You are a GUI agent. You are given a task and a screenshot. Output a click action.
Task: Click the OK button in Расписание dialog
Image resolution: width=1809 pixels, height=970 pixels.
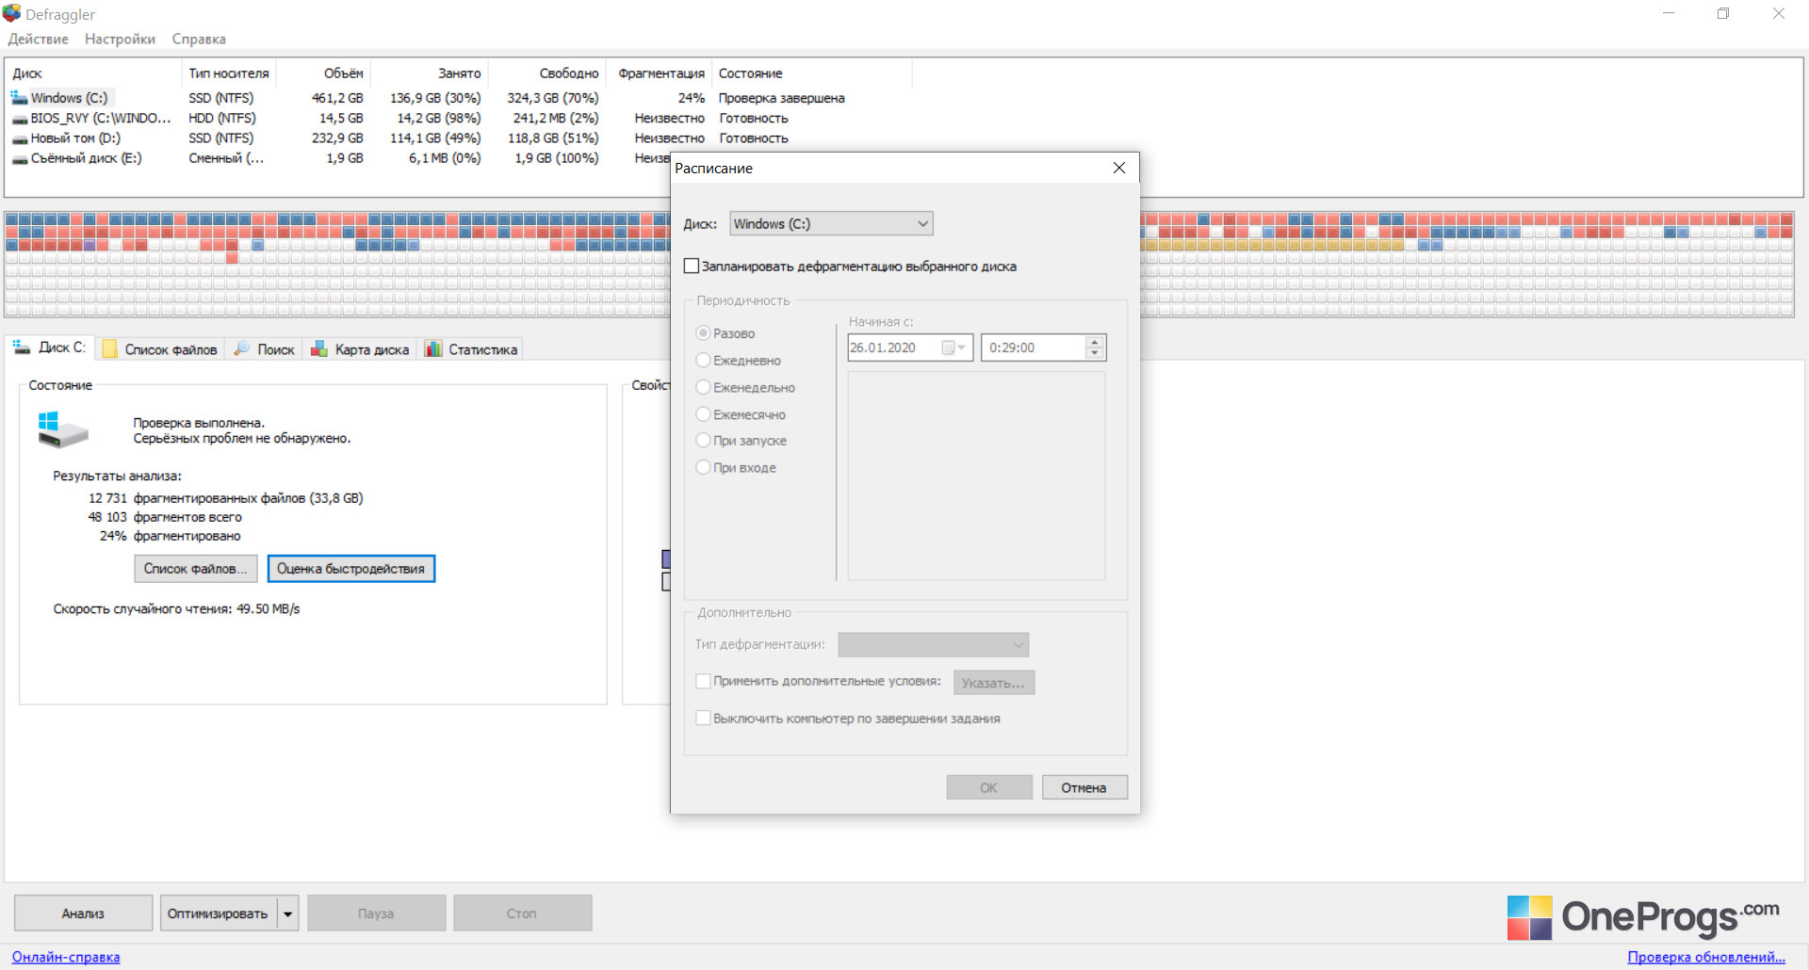point(989,787)
